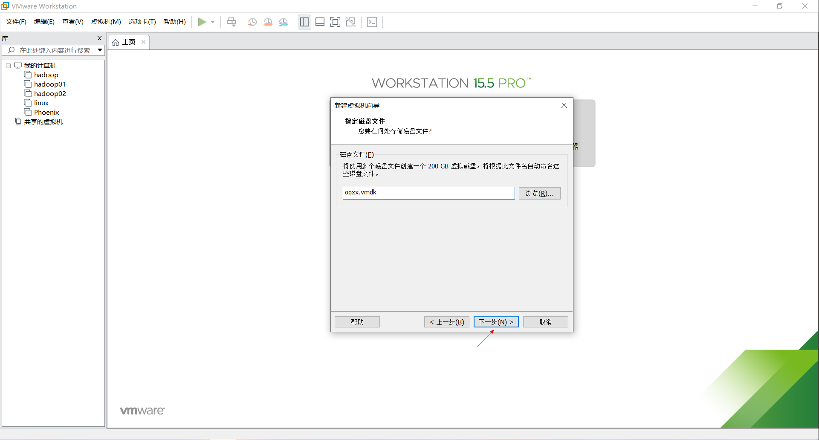Open the 编辑(E) menu

tap(44, 22)
